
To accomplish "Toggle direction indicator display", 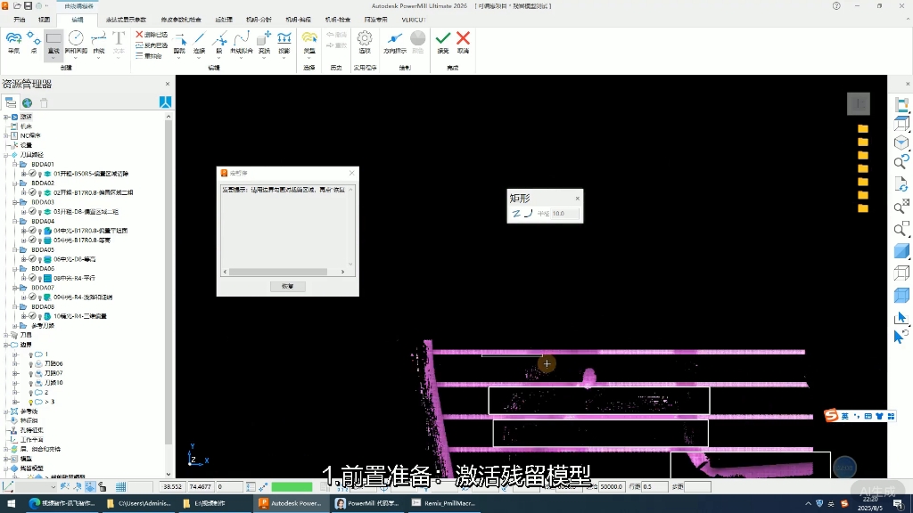I will [395, 43].
